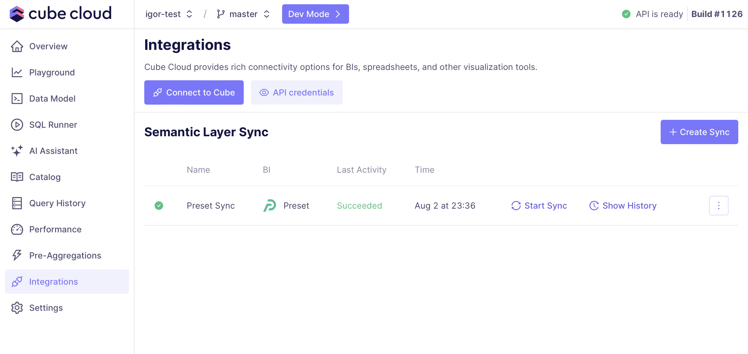Open Preset Sync three-dot options menu
This screenshot has width=748, height=354.
pyautogui.click(x=718, y=206)
